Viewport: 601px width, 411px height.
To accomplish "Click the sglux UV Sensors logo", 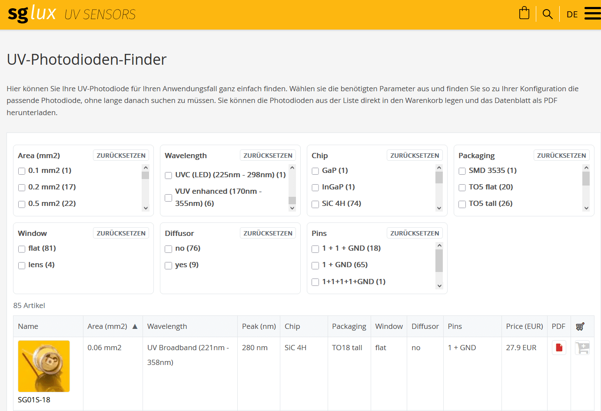I will tap(72, 14).
